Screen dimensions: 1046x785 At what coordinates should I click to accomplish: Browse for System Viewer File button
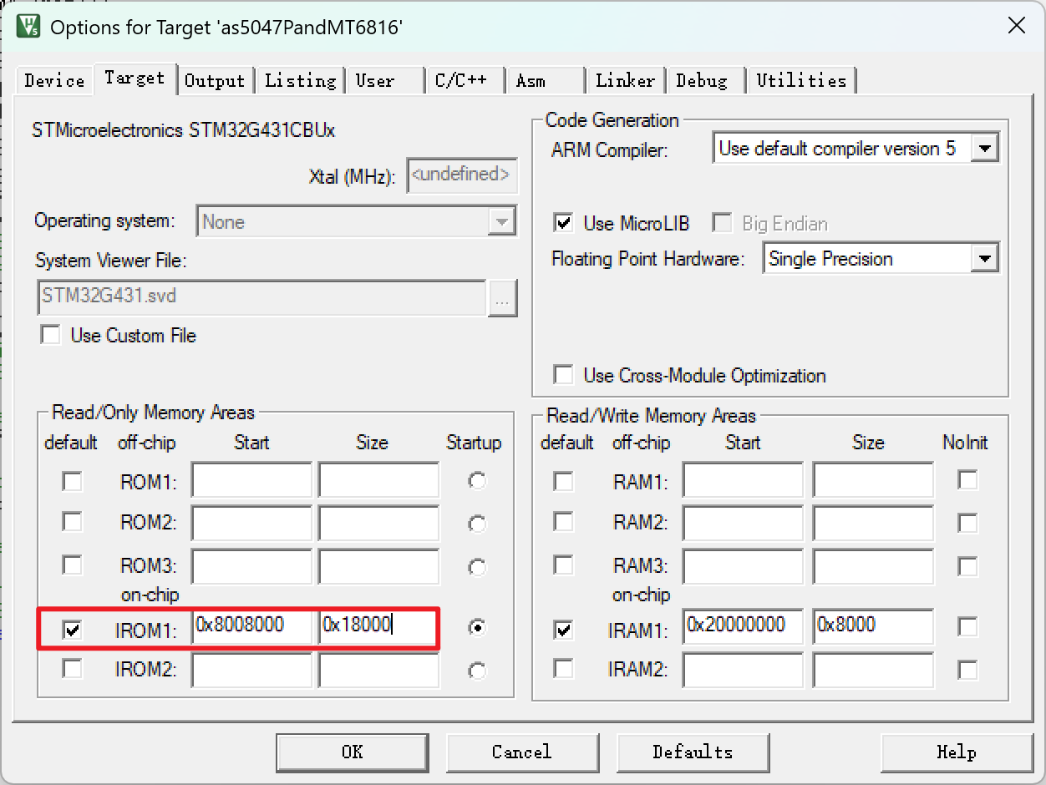click(503, 298)
